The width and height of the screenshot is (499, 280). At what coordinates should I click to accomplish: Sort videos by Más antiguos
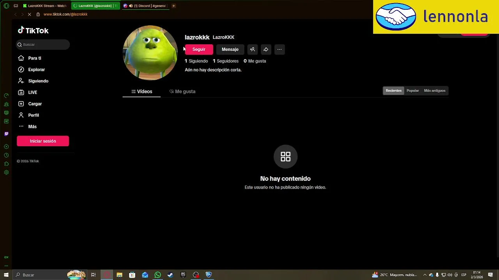coord(435,91)
